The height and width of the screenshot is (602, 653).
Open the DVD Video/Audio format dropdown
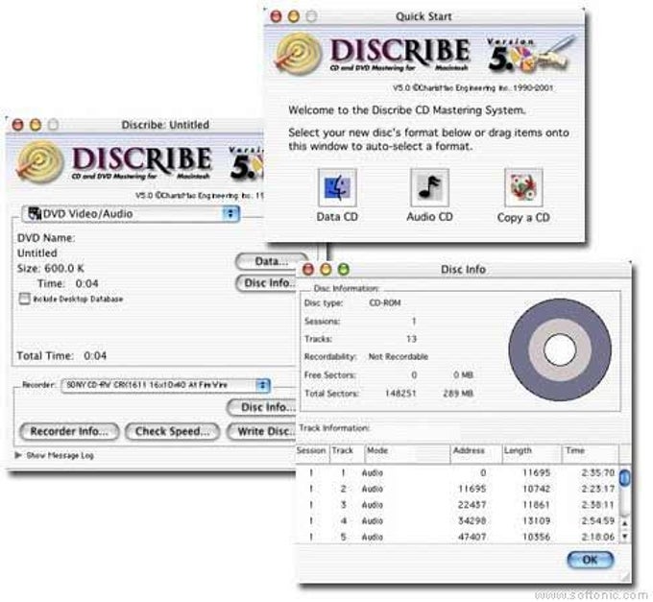132,213
